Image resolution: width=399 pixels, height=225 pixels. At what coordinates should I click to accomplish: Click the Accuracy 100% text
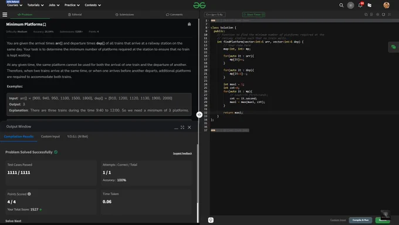114,180
